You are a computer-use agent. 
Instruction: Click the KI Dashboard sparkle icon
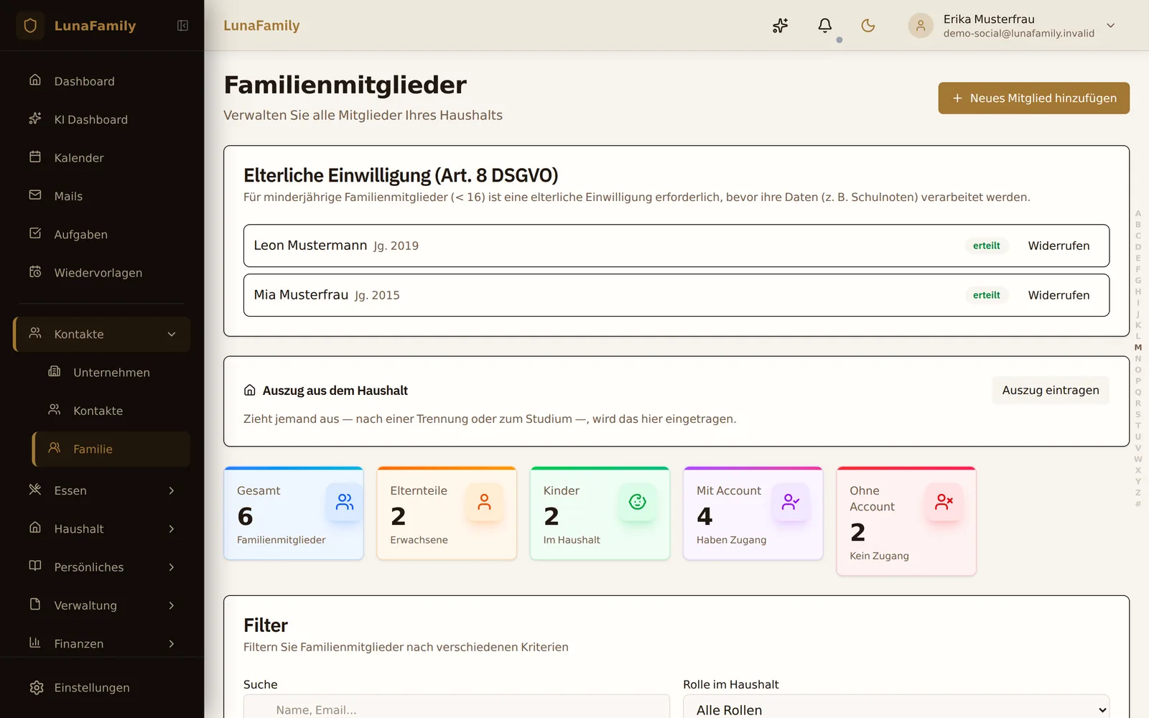click(35, 118)
